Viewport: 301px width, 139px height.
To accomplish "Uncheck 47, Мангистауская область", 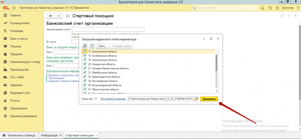I will [x=85, y=90].
